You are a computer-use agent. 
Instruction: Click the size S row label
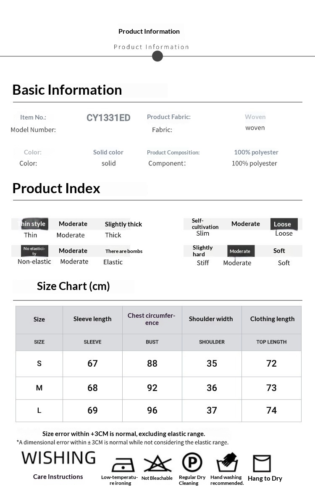pyautogui.click(x=39, y=363)
